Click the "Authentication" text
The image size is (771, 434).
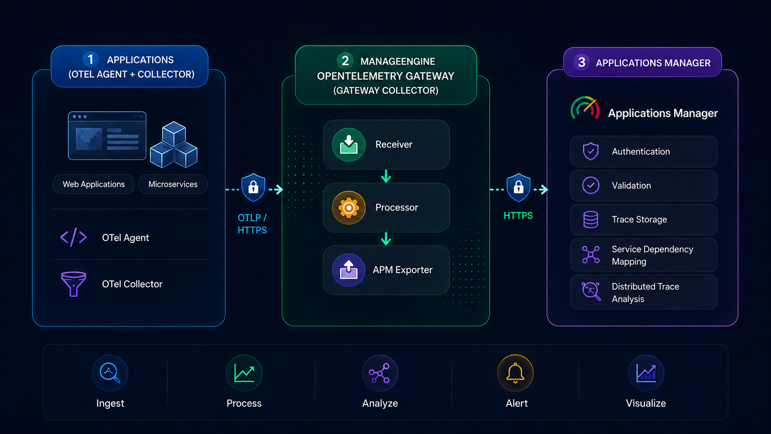(641, 151)
